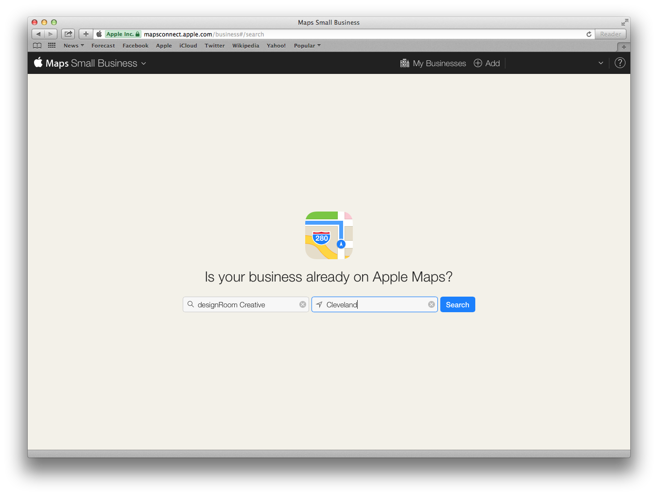Open the Top Sites grid icon
The image size is (658, 496).
pyautogui.click(x=52, y=46)
